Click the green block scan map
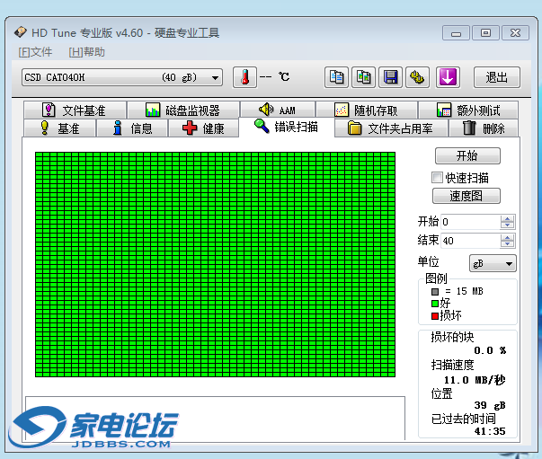Viewport: 542px width, 459px height. coord(216,265)
